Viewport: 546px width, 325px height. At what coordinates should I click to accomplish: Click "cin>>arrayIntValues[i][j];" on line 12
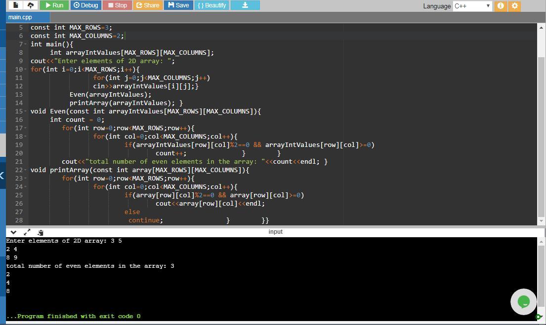pyautogui.click(x=144, y=86)
